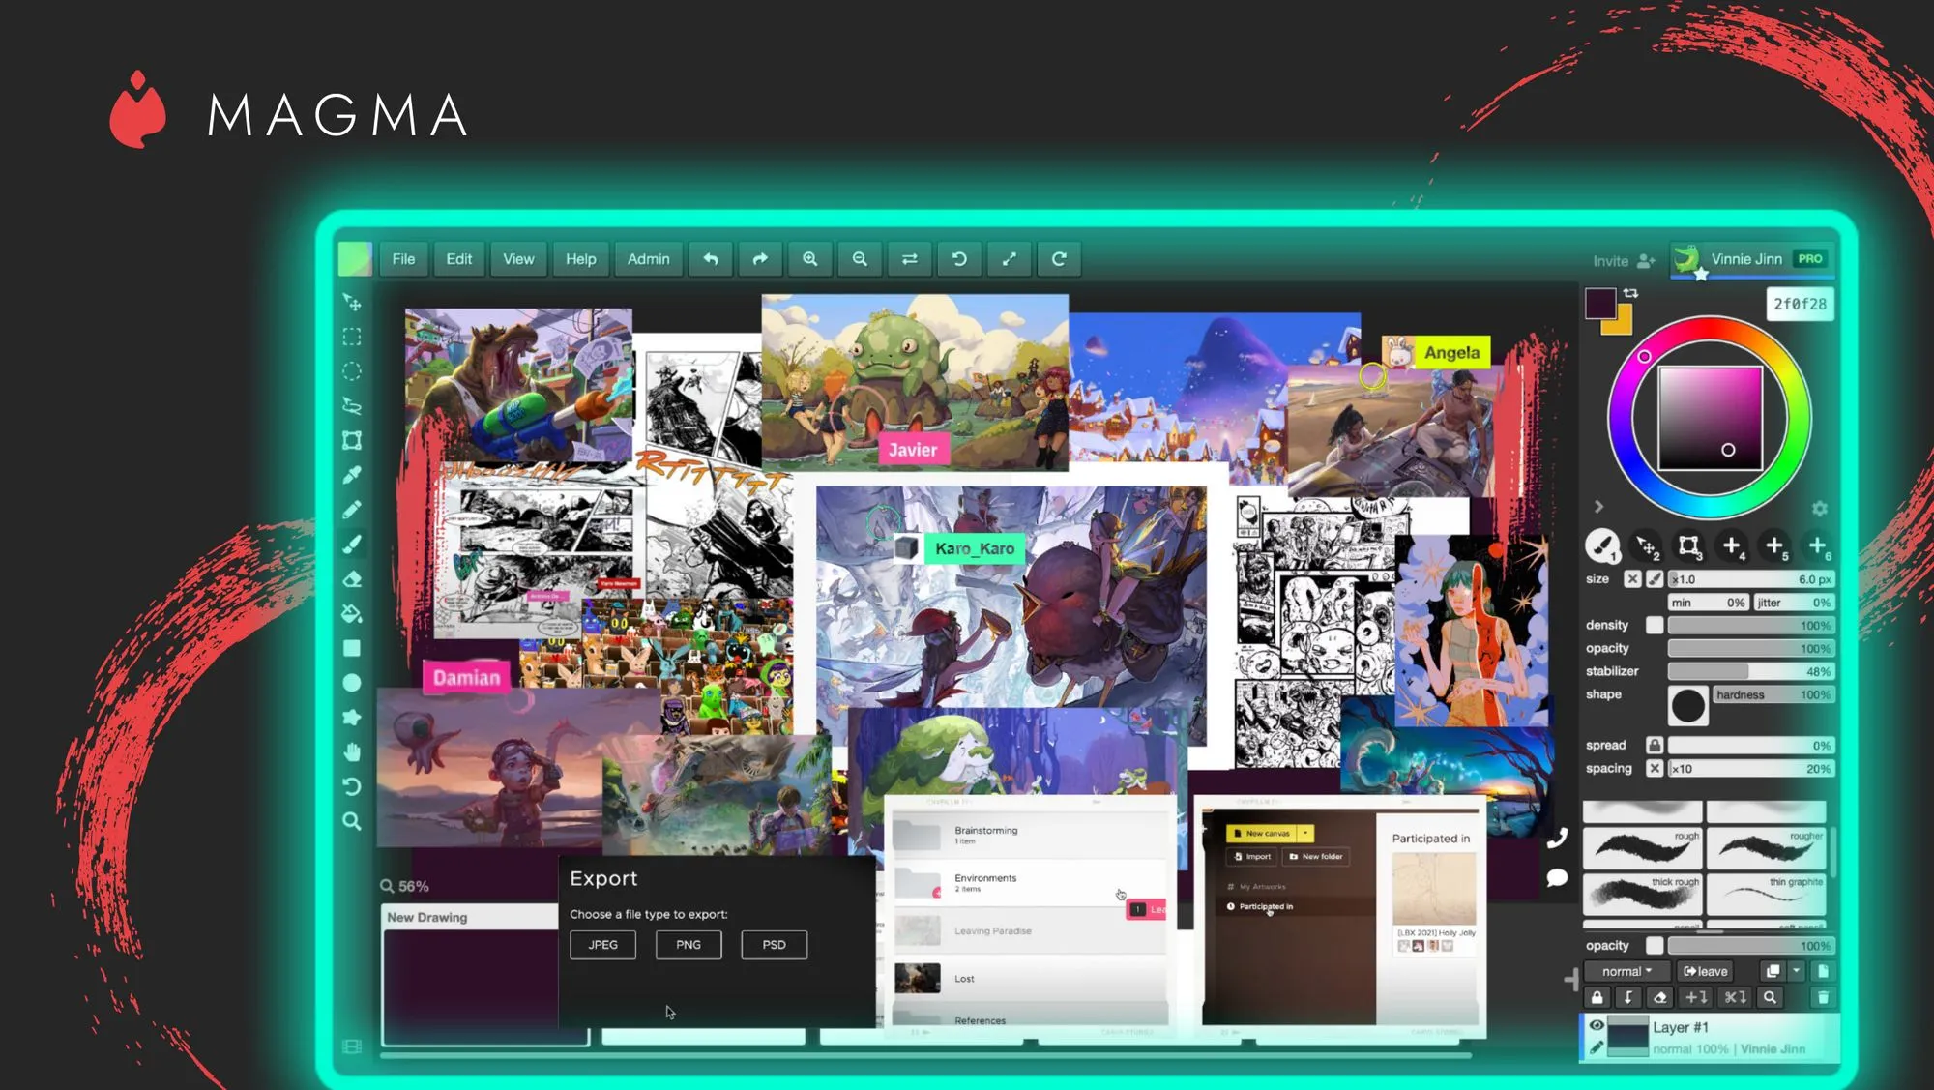Click the fit-to-screen diagonal arrows button
Image resolution: width=1934 pixels, height=1090 pixels.
[x=1010, y=259]
